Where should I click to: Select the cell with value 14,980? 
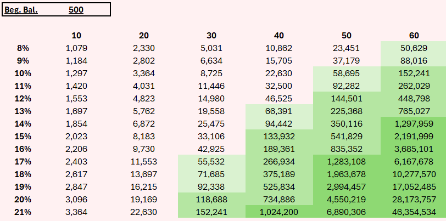(211, 99)
